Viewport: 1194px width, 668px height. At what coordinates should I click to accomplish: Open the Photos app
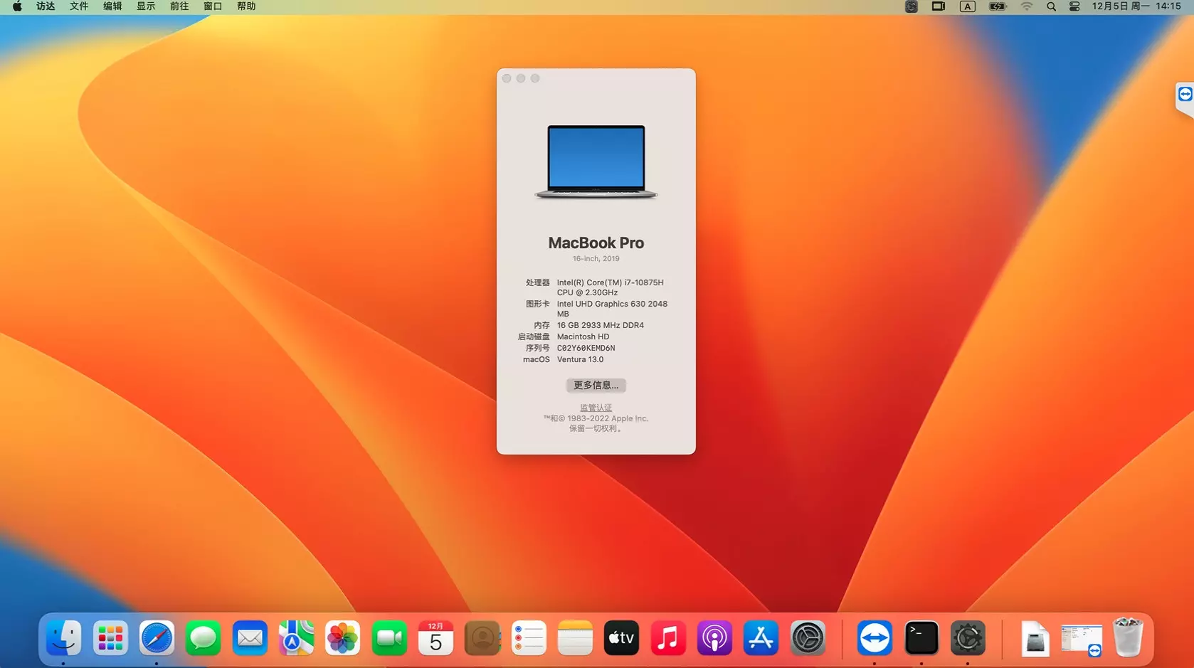(342, 638)
